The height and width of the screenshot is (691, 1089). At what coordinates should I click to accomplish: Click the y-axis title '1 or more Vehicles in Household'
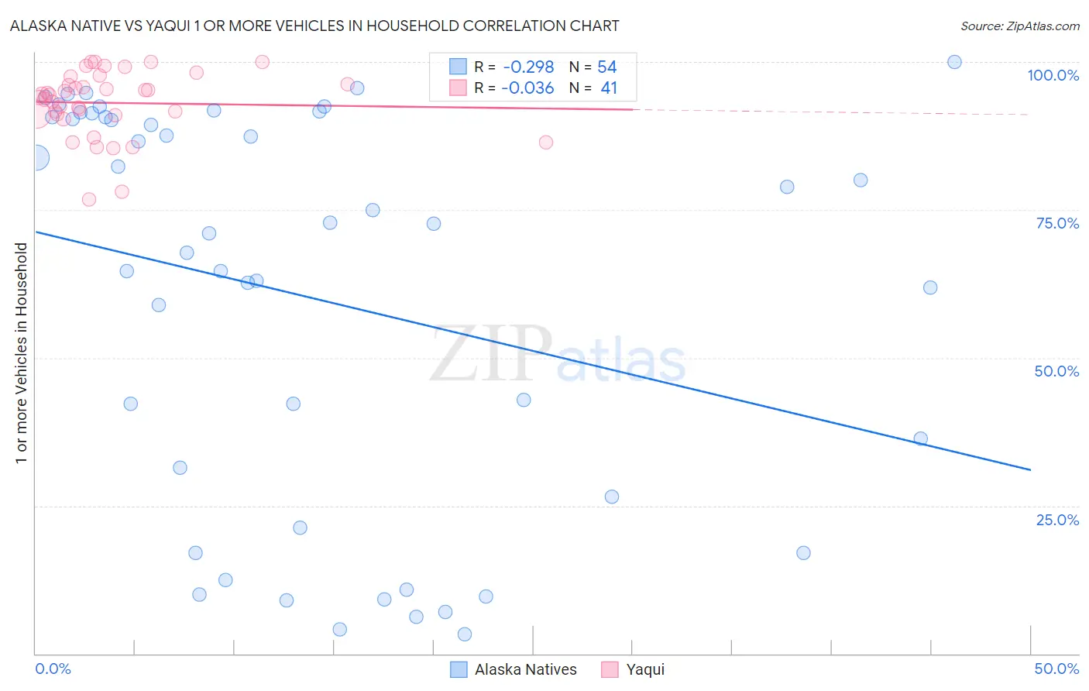pyautogui.click(x=22, y=353)
